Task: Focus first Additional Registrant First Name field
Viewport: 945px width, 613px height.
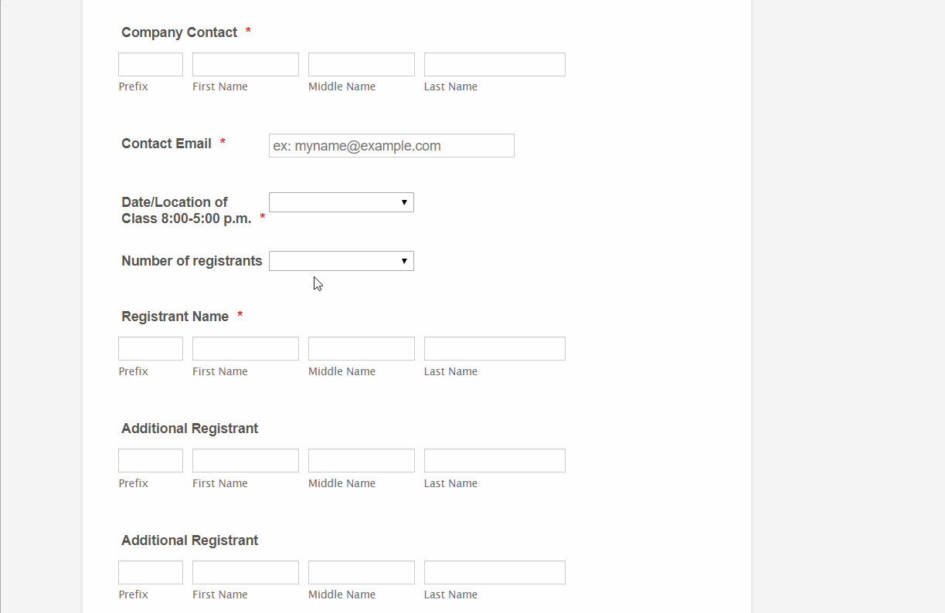Action: pyautogui.click(x=245, y=461)
